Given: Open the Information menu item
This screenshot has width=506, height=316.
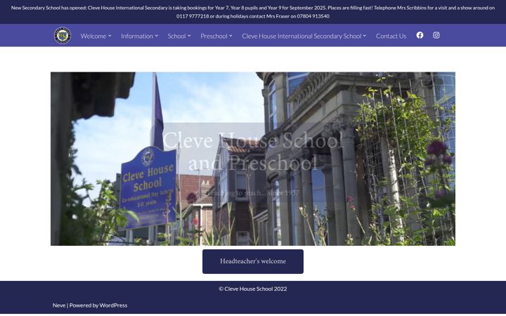Looking at the screenshot, I should point(137,36).
